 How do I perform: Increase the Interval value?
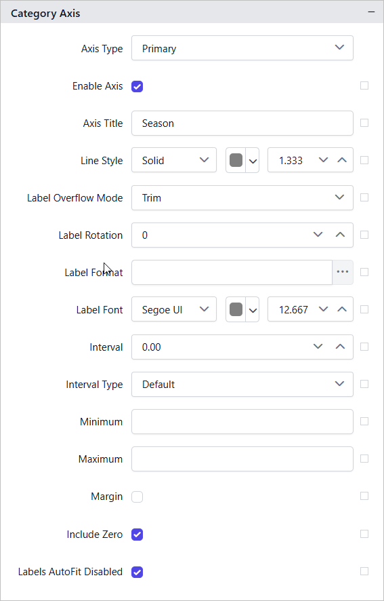340,347
